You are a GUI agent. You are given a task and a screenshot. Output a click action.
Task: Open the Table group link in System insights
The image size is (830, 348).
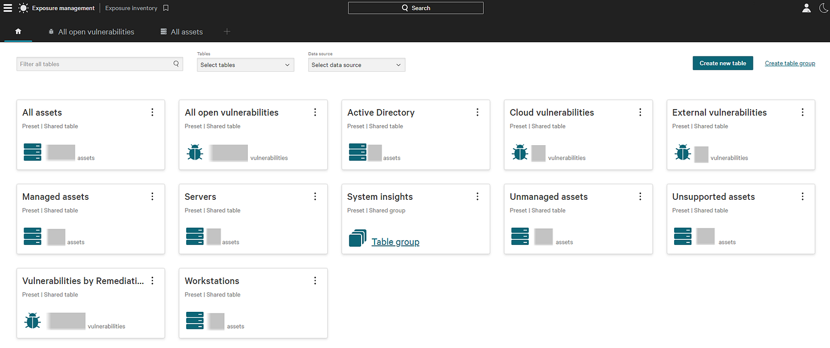coord(395,242)
